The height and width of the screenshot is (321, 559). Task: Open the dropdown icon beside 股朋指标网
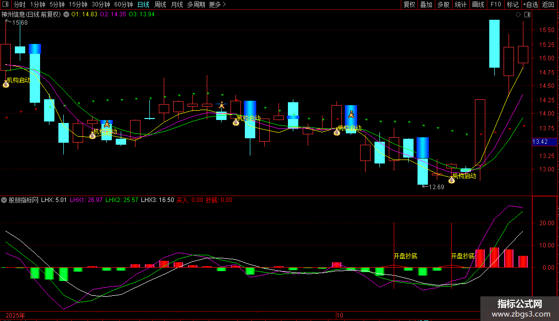[4, 200]
